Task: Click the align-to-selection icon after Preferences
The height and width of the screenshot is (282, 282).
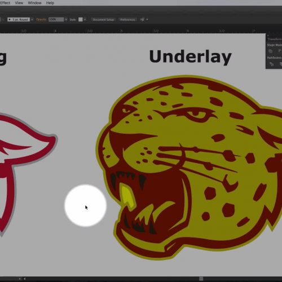Action: pyautogui.click(x=142, y=19)
